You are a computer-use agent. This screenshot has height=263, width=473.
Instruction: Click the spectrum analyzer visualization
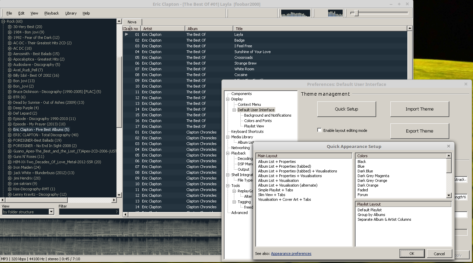tap(295, 13)
